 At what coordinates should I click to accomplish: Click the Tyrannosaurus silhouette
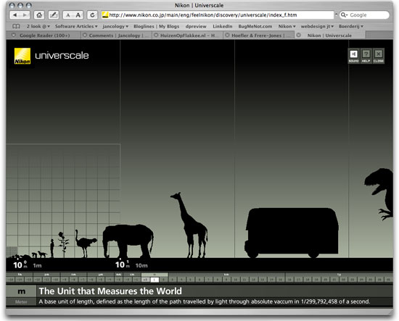(x=379, y=194)
